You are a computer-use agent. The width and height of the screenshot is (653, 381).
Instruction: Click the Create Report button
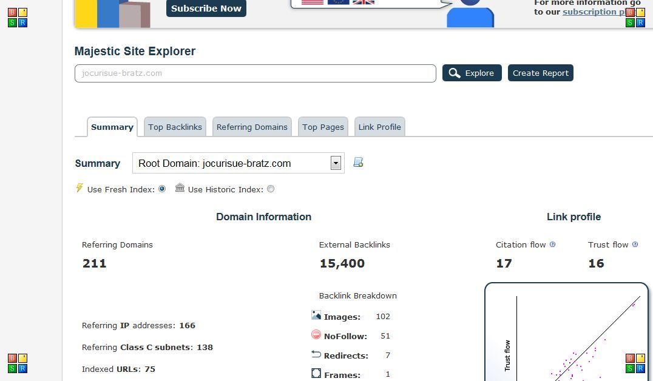541,73
